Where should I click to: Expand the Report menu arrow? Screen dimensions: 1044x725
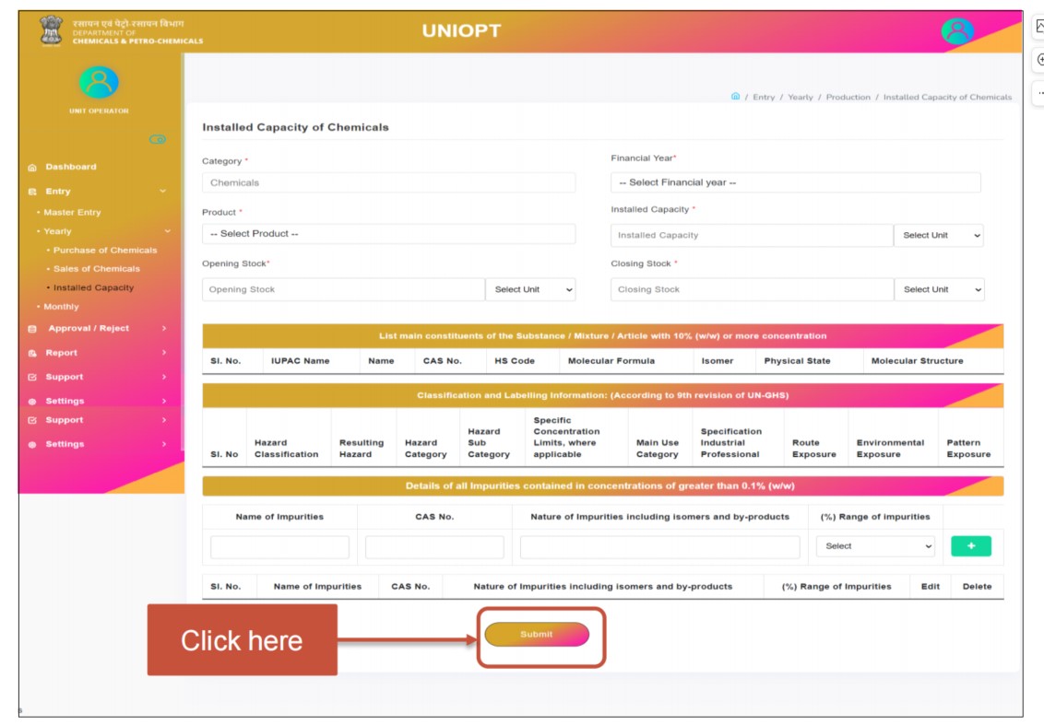[x=164, y=353]
